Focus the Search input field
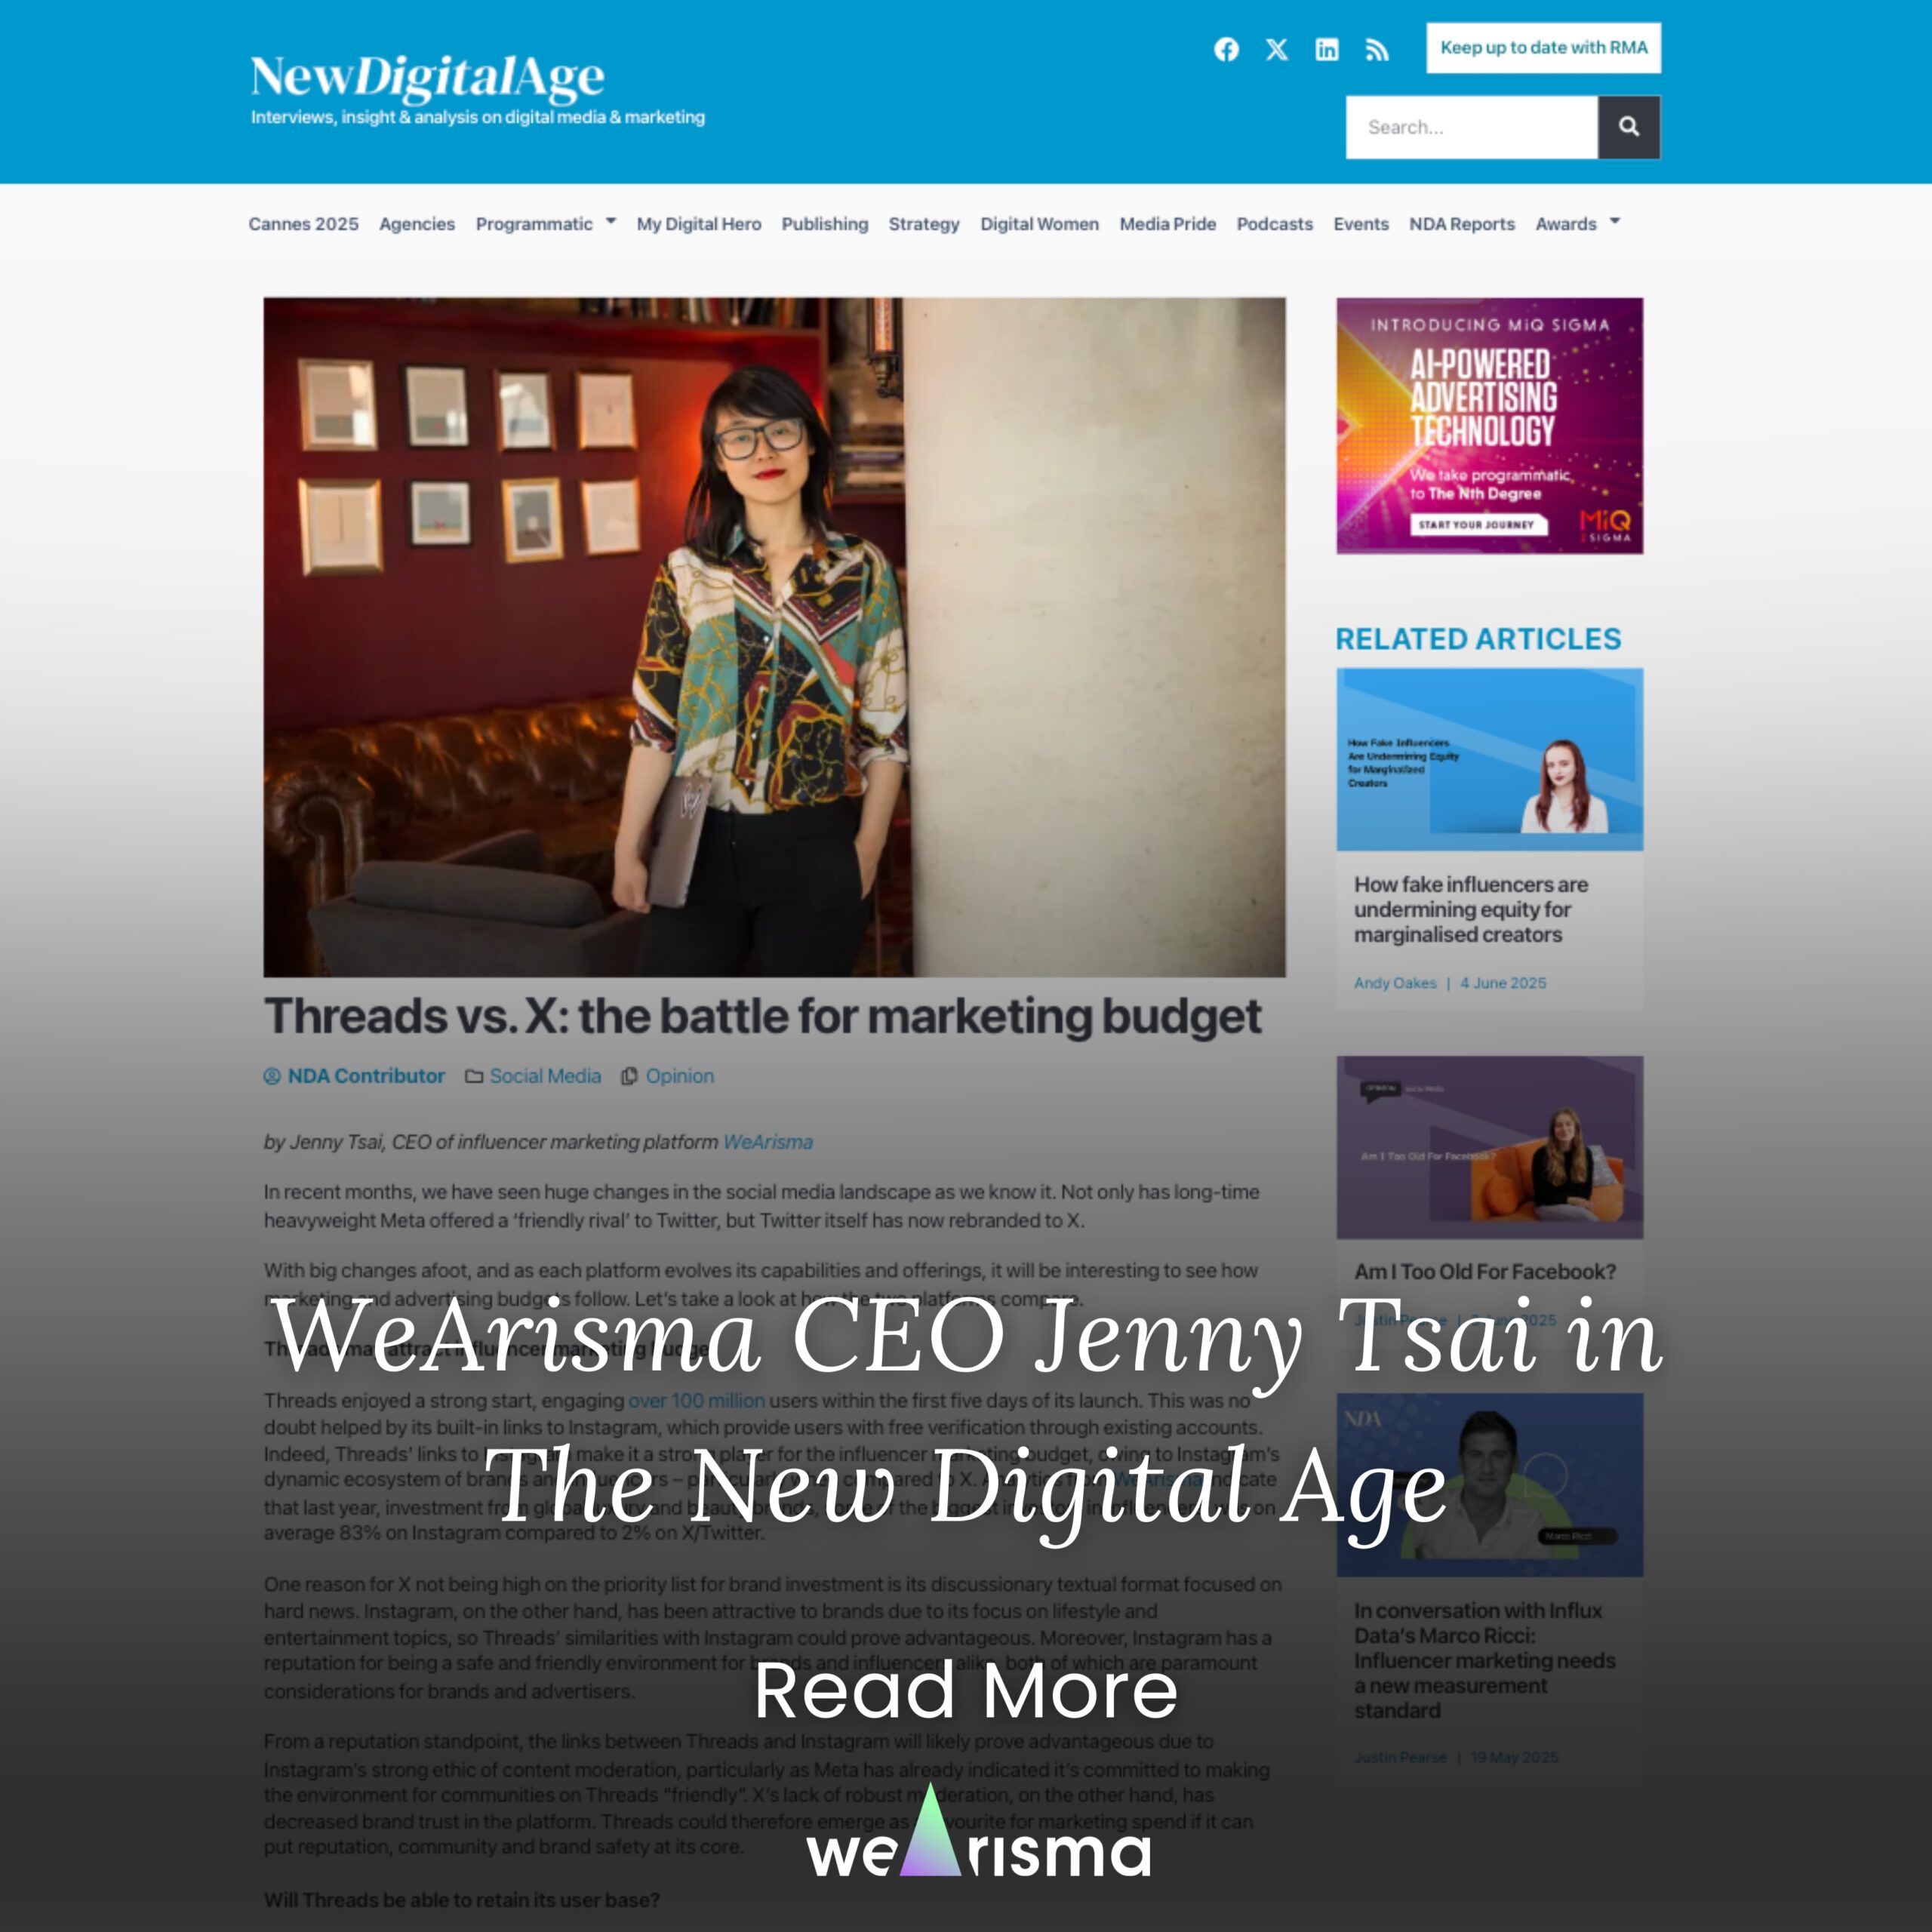 point(1471,127)
